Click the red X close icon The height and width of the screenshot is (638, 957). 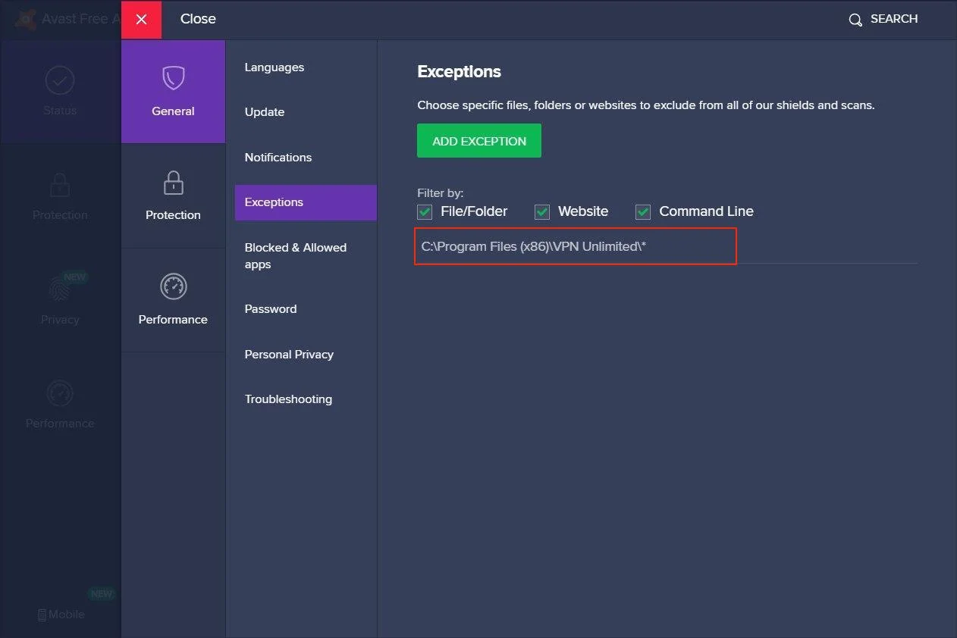click(x=141, y=20)
